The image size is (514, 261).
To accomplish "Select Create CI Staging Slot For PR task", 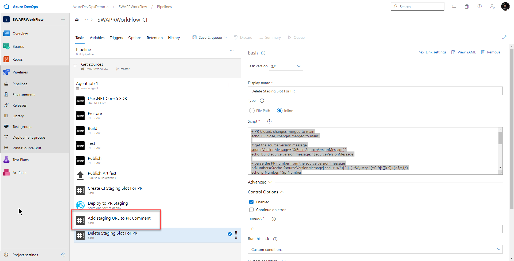I will 157,190.
